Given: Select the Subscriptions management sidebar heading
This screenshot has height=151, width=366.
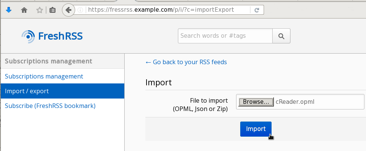Looking at the screenshot, I should (x=48, y=61).
